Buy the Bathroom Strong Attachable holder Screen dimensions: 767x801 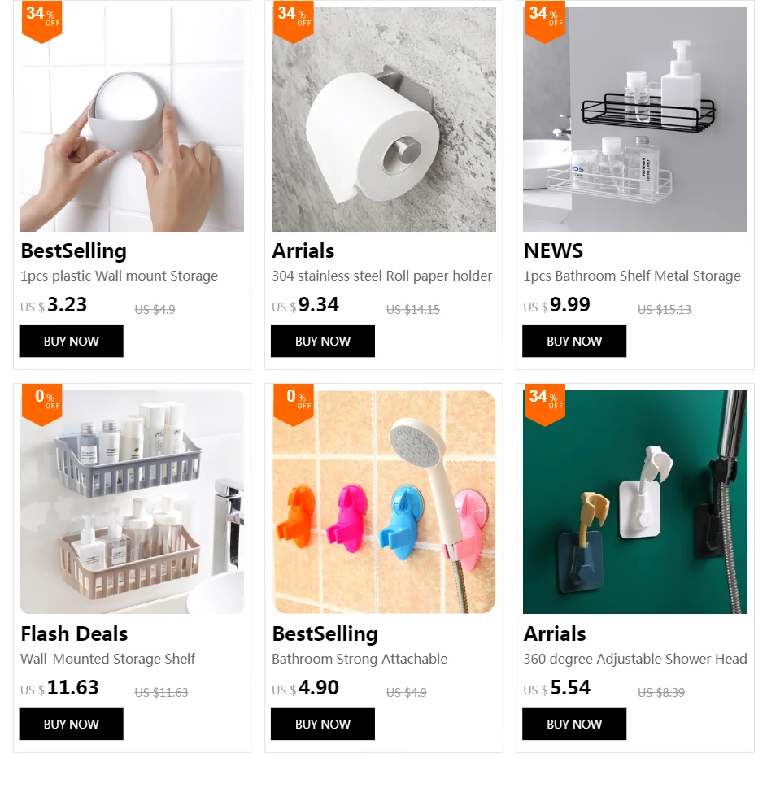pyautogui.click(x=323, y=724)
